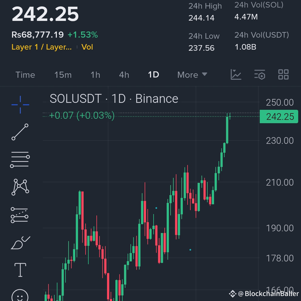Select the 15m interval
The height and width of the screenshot is (301, 301).
pos(63,75)
